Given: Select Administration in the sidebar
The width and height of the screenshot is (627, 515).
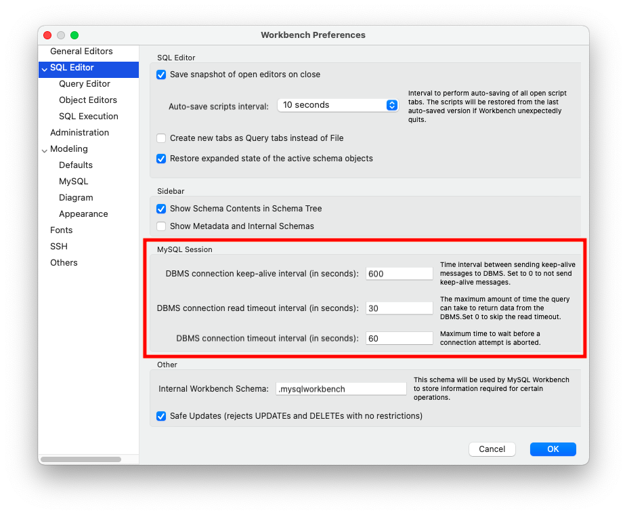Looking at the screenshot, I should coord(80,132).
